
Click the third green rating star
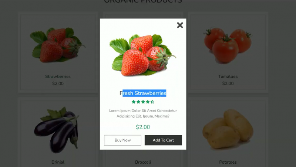click(143, 102)
